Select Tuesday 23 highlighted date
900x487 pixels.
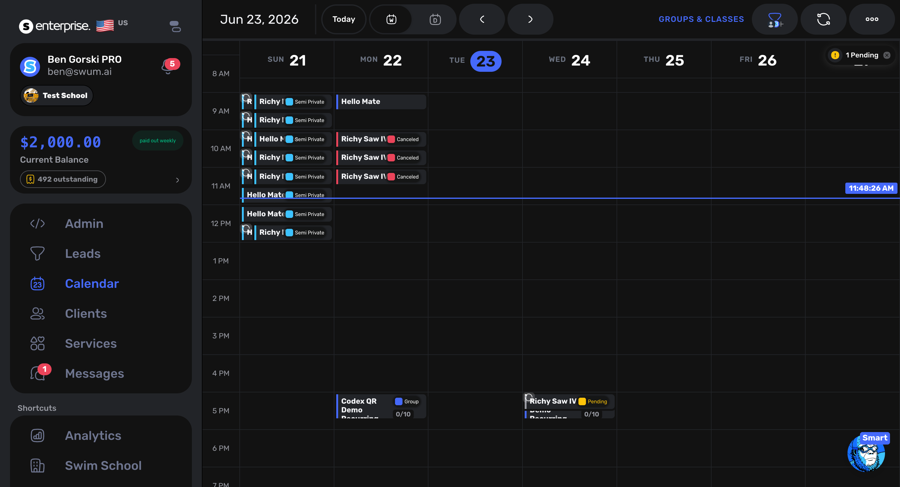(486, 61)
